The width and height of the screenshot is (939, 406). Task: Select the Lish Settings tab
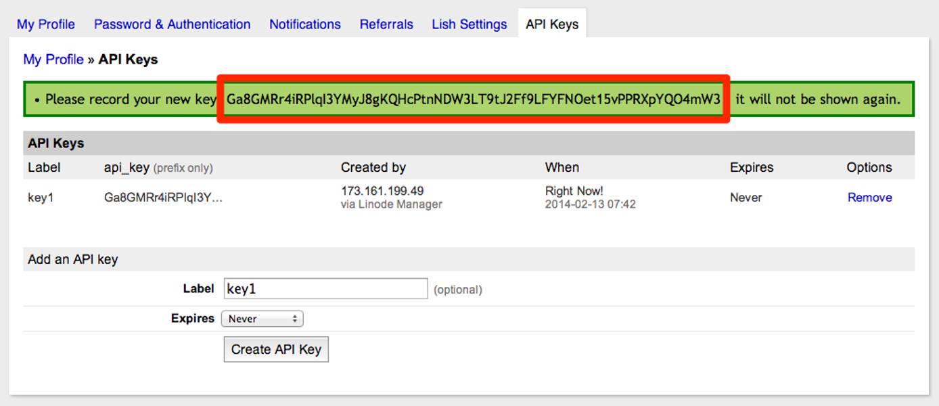(469, 24)
